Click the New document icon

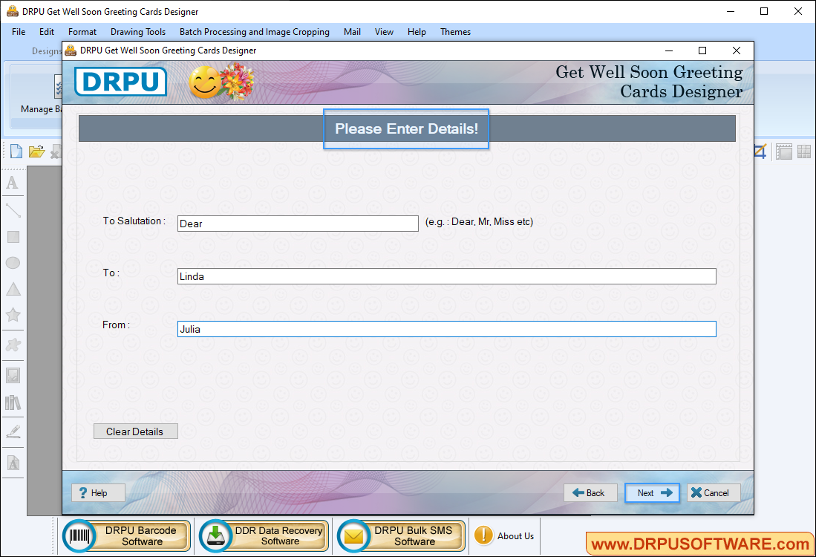point(16,152)
